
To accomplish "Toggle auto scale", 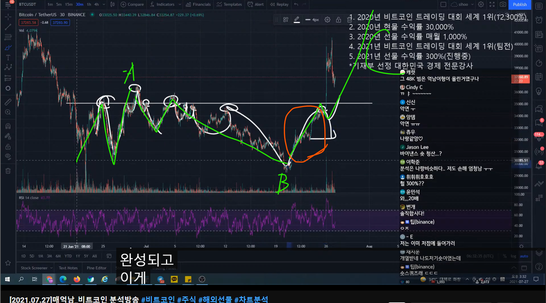I will tap(524, 256).
